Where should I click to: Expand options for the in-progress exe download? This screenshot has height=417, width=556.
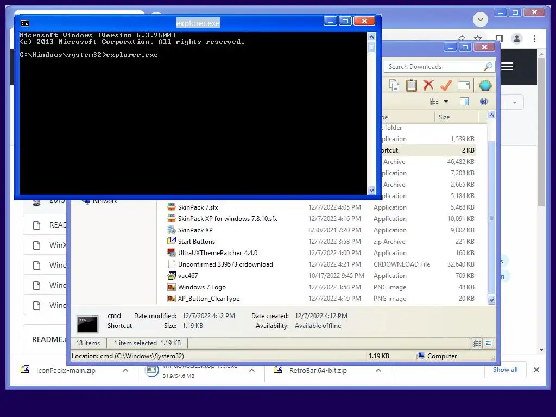pyautogui.click(x=252, y=370)
